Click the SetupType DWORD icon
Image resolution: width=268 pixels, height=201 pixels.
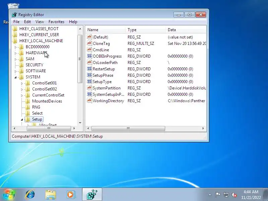pyautogui.click(x=89, y=81)
